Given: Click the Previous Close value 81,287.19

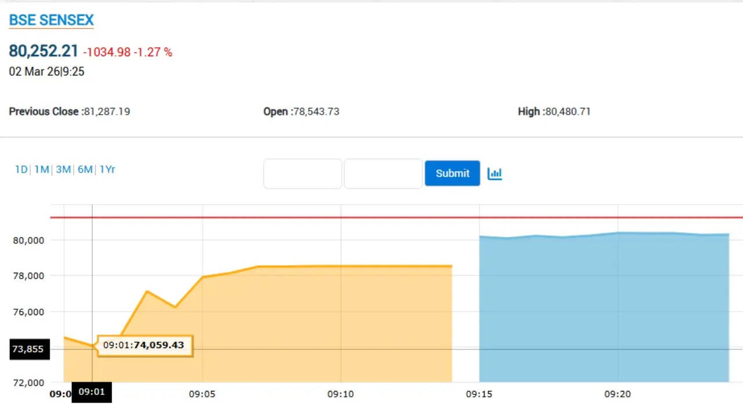Looking at the screenshot, I should pyautogui.click(x=107, y=112).
